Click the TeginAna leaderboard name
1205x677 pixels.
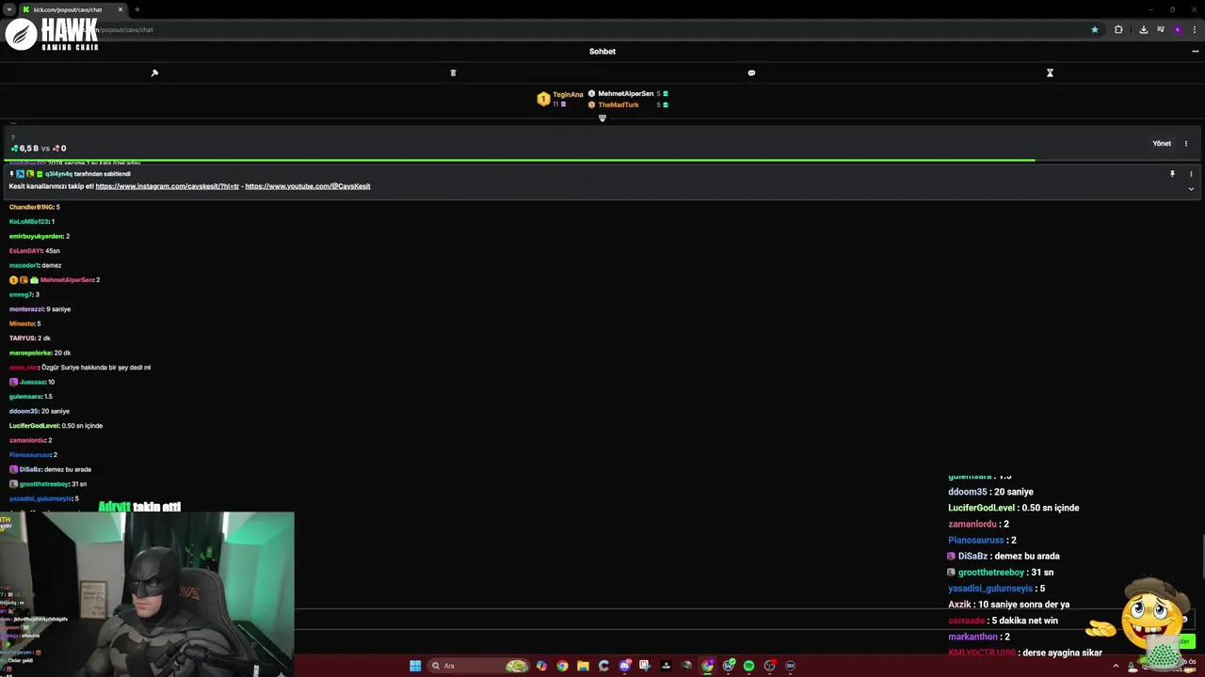coord(568,94)
